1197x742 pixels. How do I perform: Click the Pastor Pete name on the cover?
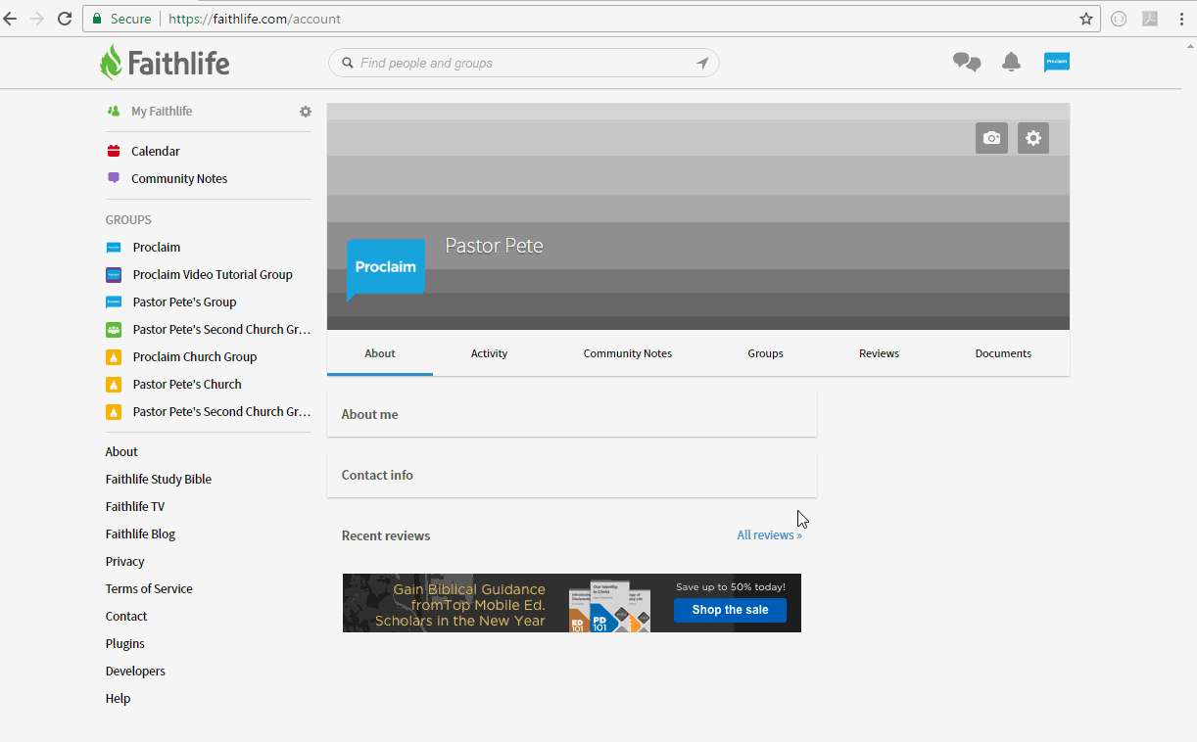(494, 246)
